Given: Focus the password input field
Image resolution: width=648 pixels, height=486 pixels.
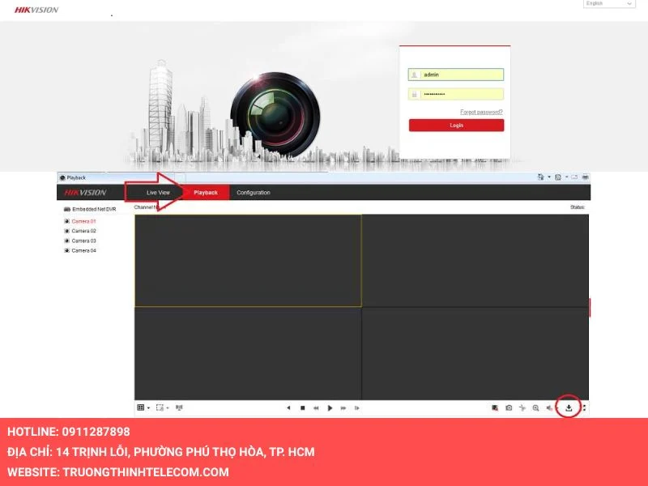Looking at the screenshot, I should coord(456,94).
